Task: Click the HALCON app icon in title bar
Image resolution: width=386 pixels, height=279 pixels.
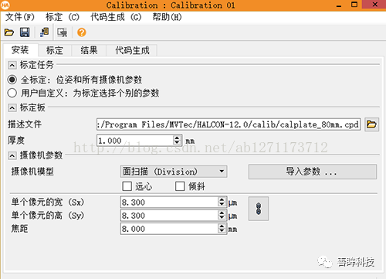Action: [5, 5]
